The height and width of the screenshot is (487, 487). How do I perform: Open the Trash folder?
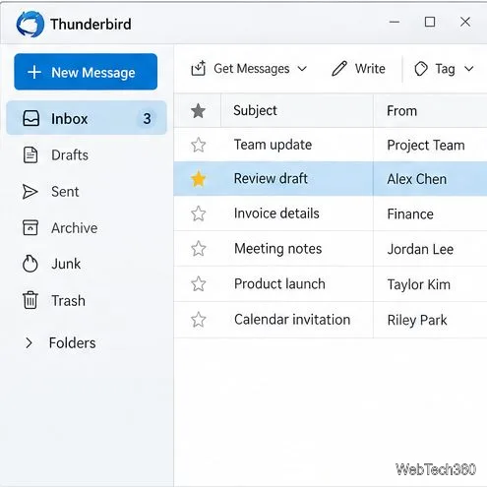coord(68,301)
